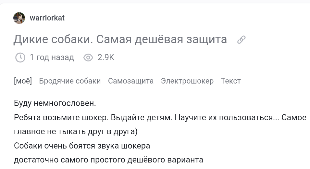Screen dimensions: 310x169
Task: Click the line 'достаточно самого простого дешёвого варианта'
Action: [108, 160]
